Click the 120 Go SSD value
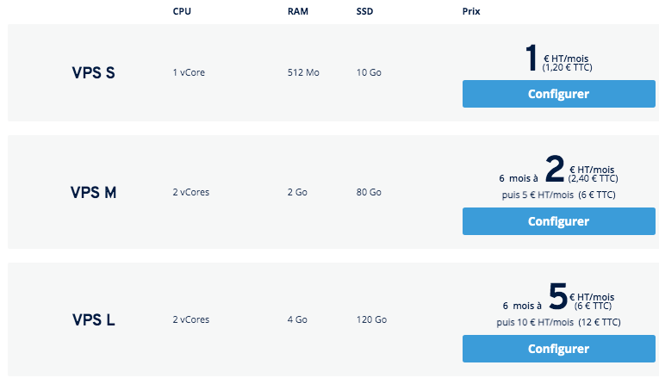The image size is (659, 384). 371,319
